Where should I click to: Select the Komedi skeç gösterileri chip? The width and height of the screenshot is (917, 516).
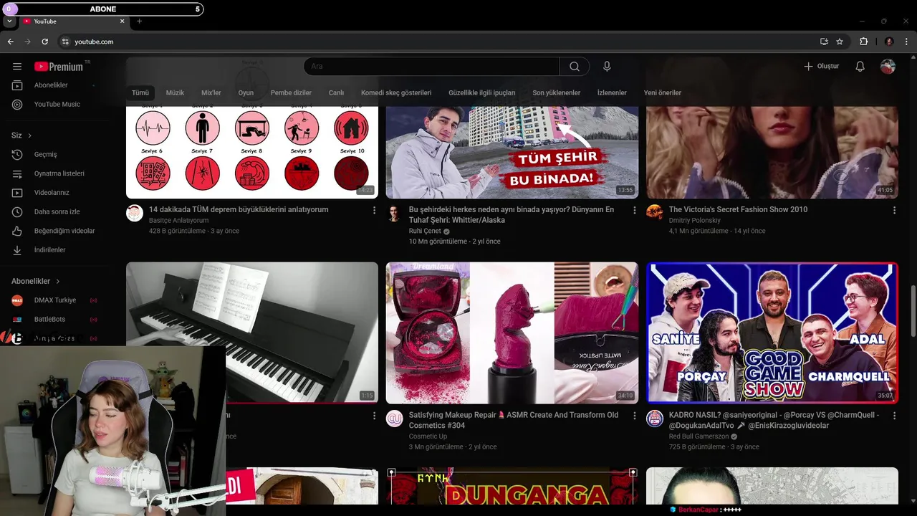tap(396, 93)
